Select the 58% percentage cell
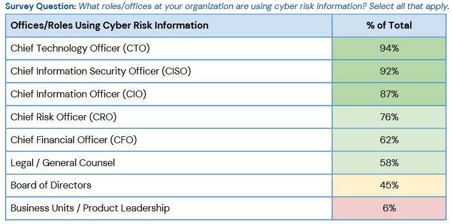The width and height of the screenshot is (452, 224). point(389,163)
